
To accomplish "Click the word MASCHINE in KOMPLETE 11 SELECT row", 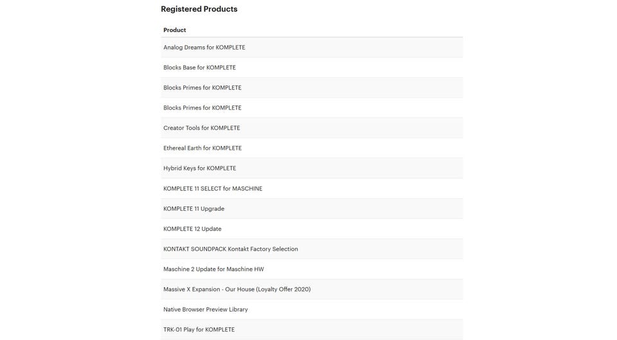I will point(247,188).
